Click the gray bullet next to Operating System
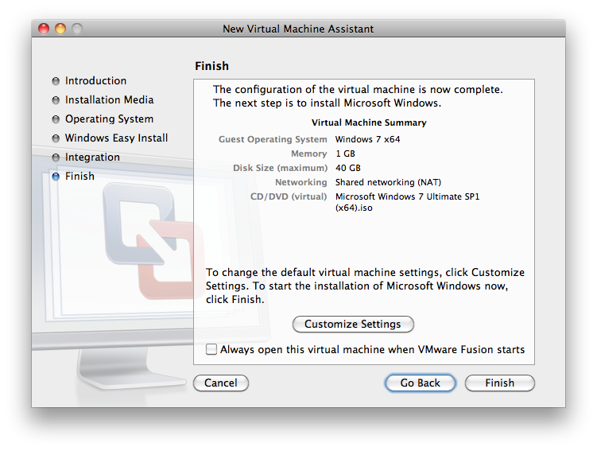Viewport: 597px width, 451px height. coord(56,119)
